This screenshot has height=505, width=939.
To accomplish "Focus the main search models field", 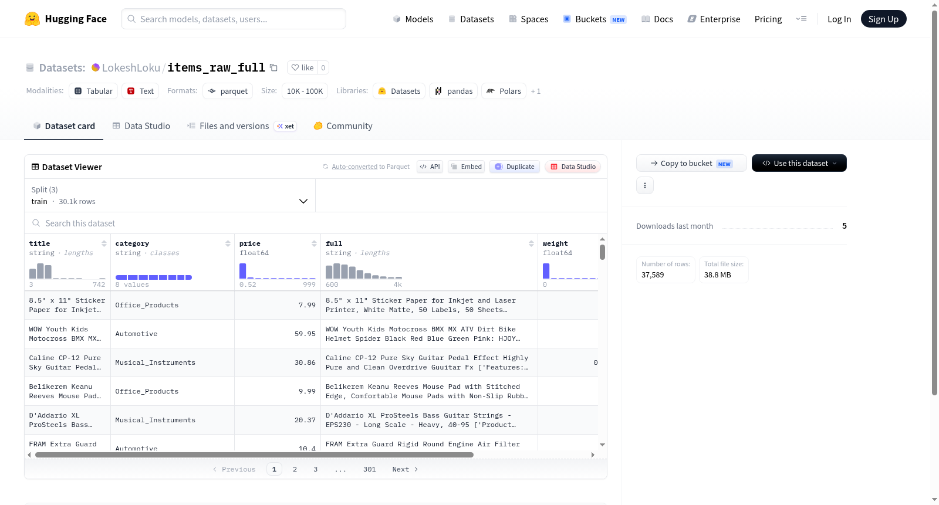I will pos(234,19).
